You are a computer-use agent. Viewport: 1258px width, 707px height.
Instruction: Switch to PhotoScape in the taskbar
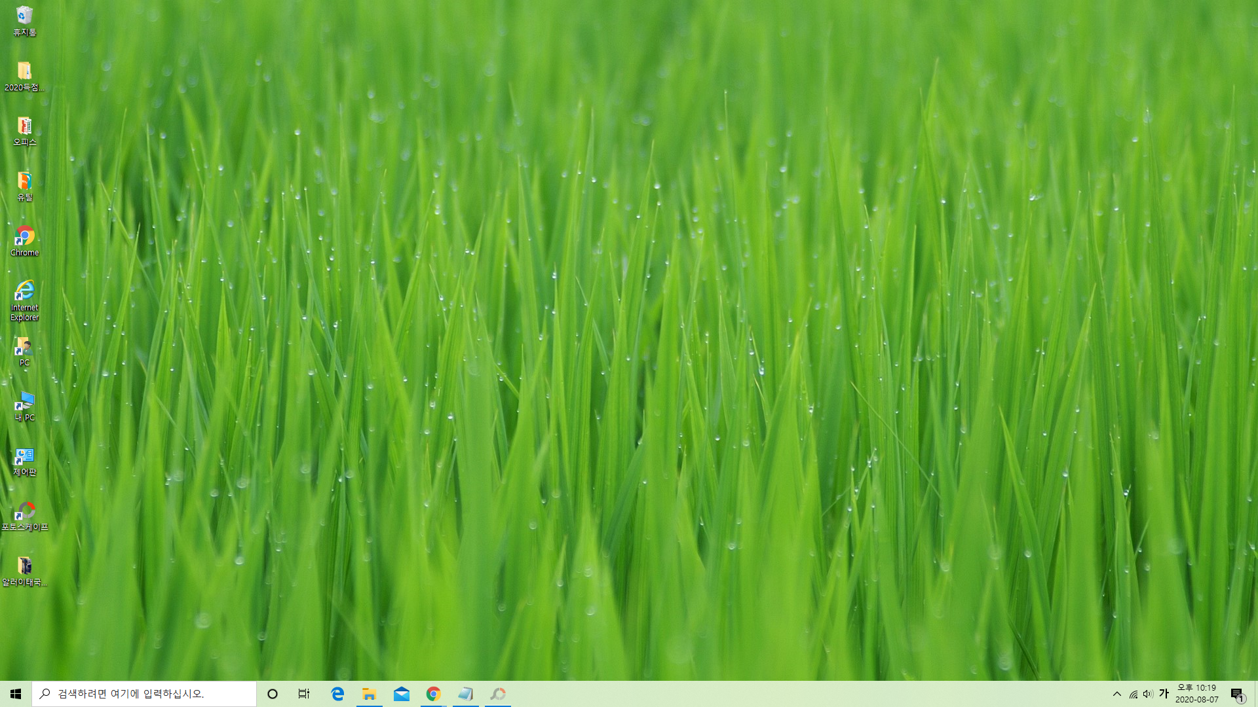click(498, 694)
